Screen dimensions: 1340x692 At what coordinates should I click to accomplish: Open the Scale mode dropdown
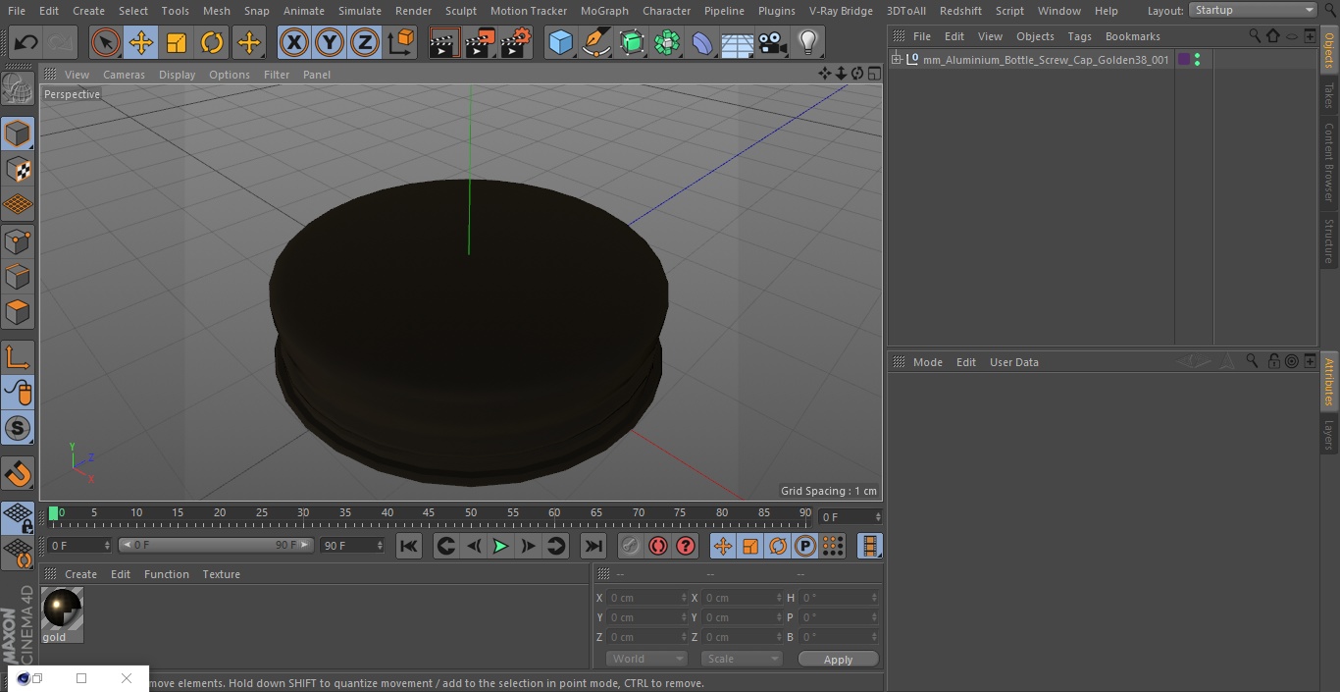point(742,659)
